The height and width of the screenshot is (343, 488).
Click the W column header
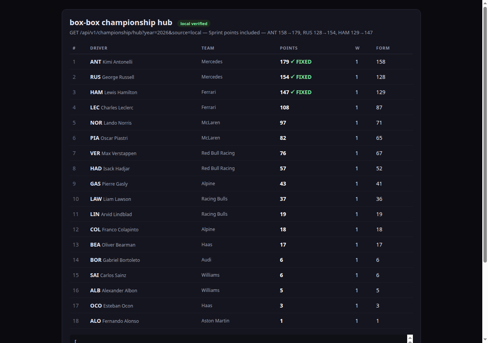pos(357,48)
